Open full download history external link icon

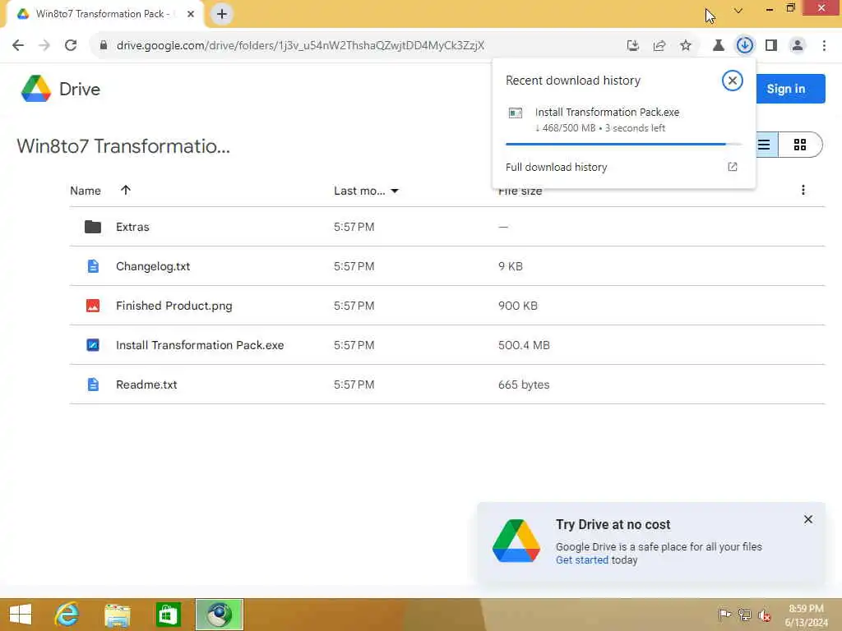point(732,167)
